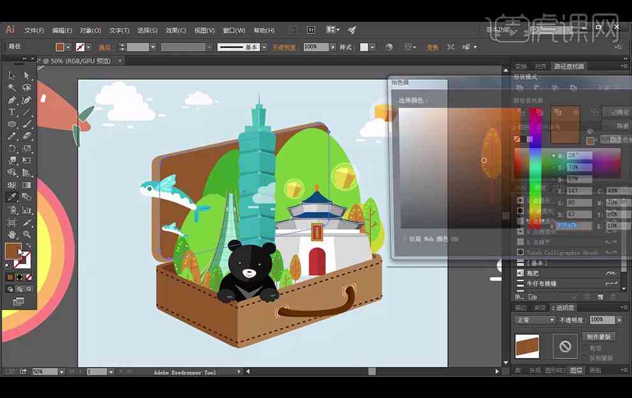Image resolution: width=632 pixels, height=398 pixels.
Task: Select the Free Transform tool
Action: tap(27, 160)
